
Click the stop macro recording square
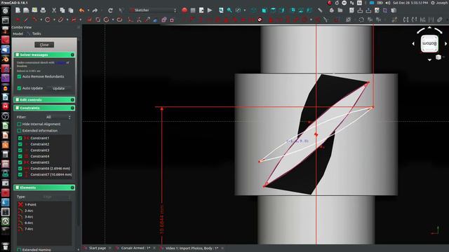193,10
